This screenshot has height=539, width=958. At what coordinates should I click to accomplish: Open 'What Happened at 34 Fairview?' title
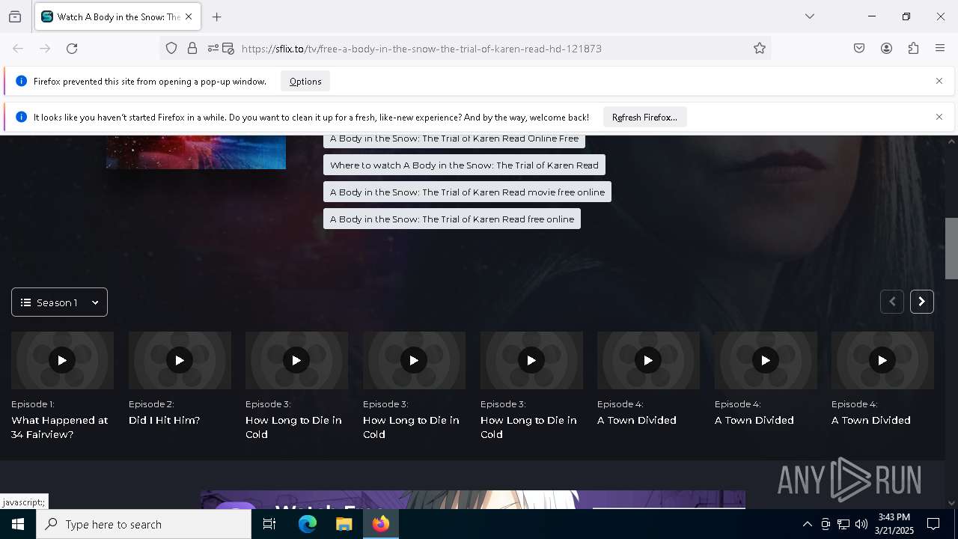(x=60, y=427)
